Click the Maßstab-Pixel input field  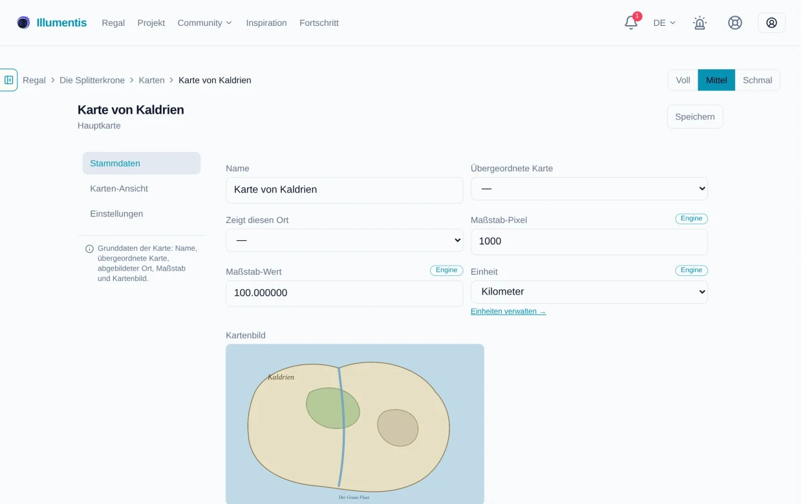pyautogui.click(x=589, y=242)
